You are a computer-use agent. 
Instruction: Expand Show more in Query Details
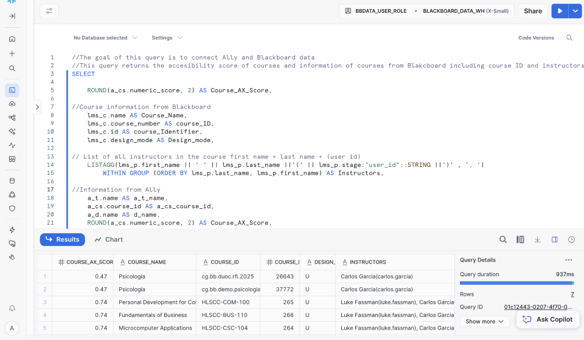click(x=484, y=321)
